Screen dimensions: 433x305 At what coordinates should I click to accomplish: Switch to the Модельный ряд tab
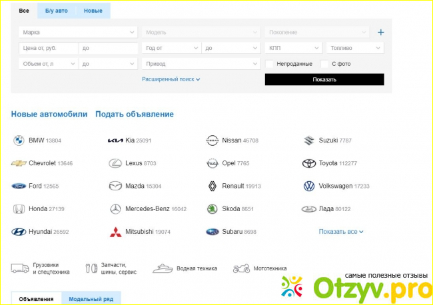click(x=91, y=299)
